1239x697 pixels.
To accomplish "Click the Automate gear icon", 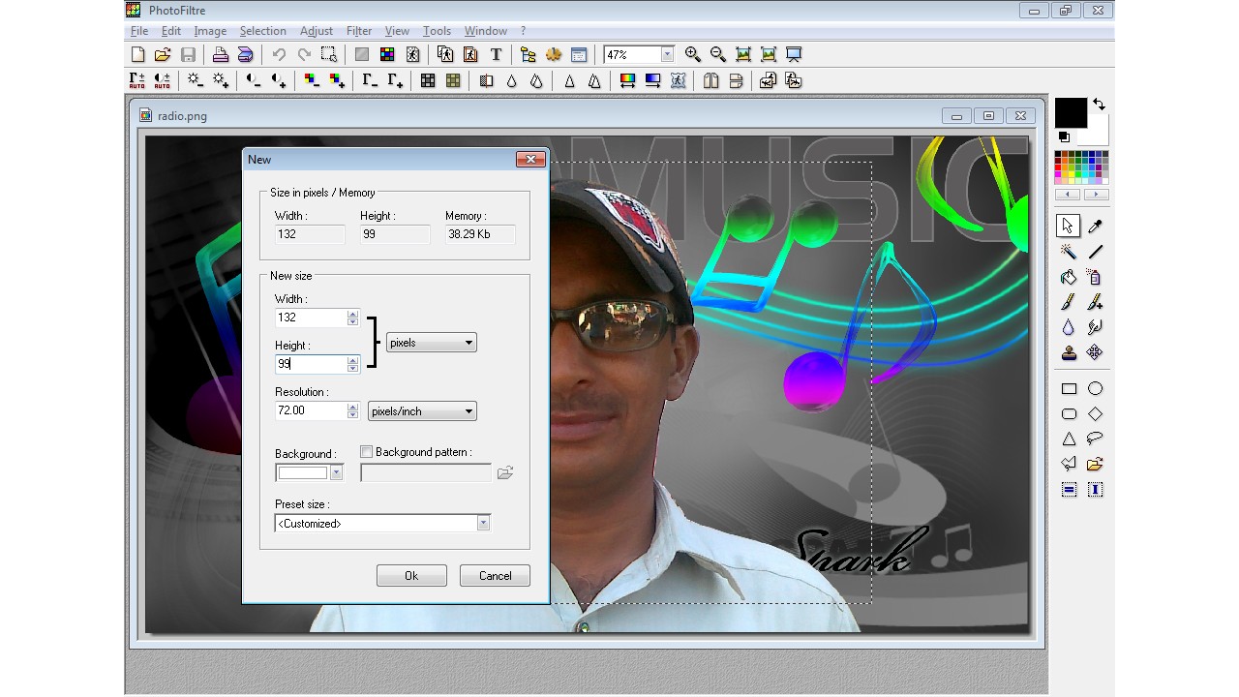I will tap(554, 55).
